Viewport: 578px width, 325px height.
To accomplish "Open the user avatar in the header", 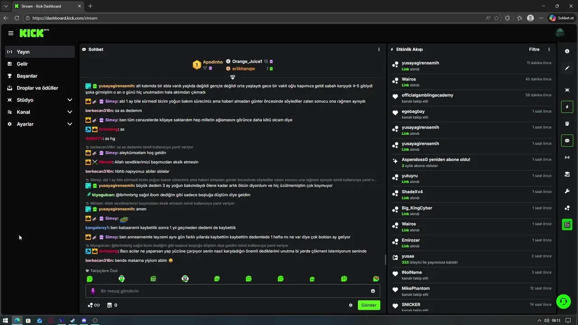I will pos(559,33).
